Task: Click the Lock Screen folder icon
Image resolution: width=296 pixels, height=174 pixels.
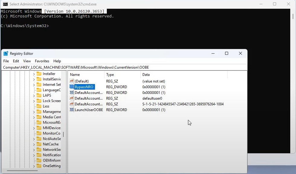Action: tap(39, 101)
